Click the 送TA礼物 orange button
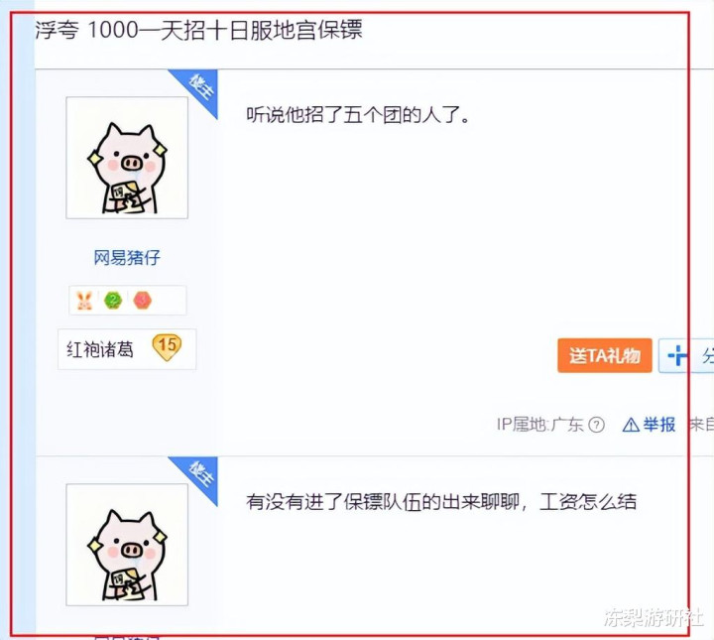Image resolution: width=714 pixels, height=640 pixels. pos(605,355)
